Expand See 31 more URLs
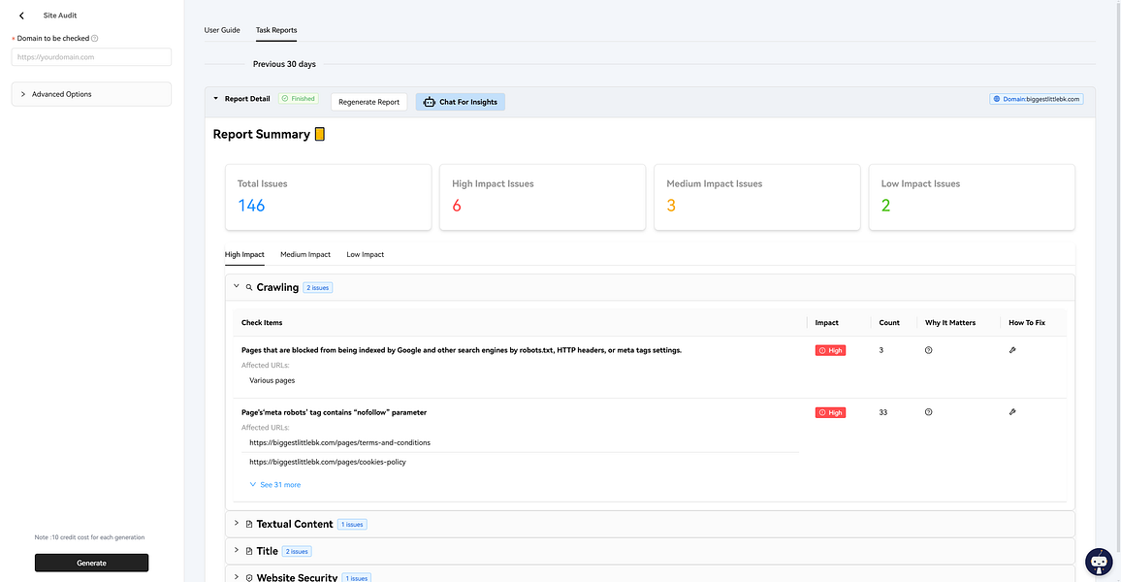 tap(275, 485)
